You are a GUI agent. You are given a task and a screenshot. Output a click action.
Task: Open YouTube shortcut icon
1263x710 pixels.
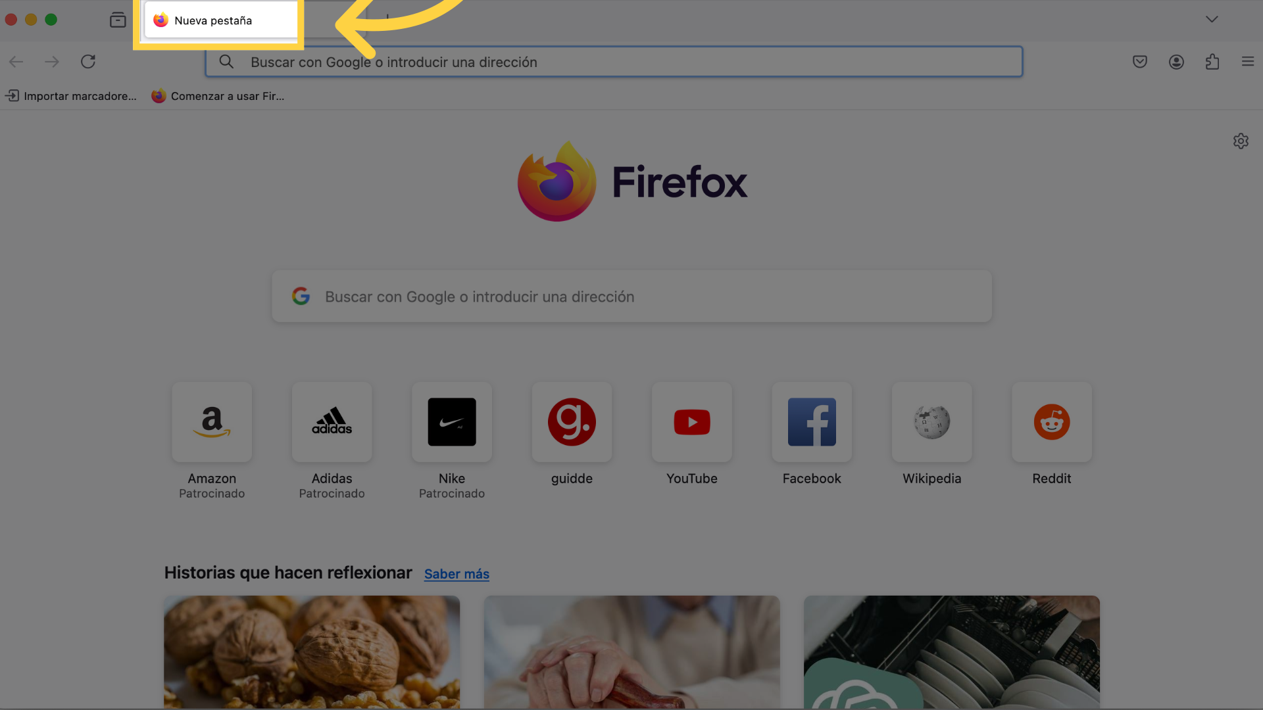[691, 421]
